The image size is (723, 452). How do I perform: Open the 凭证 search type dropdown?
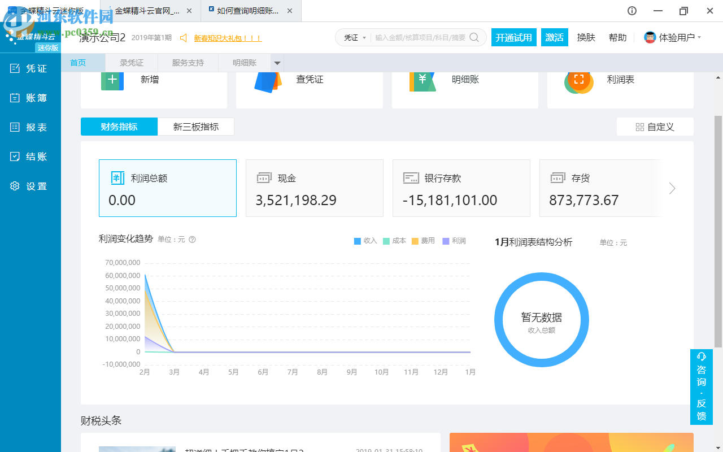tap(353, 37)
